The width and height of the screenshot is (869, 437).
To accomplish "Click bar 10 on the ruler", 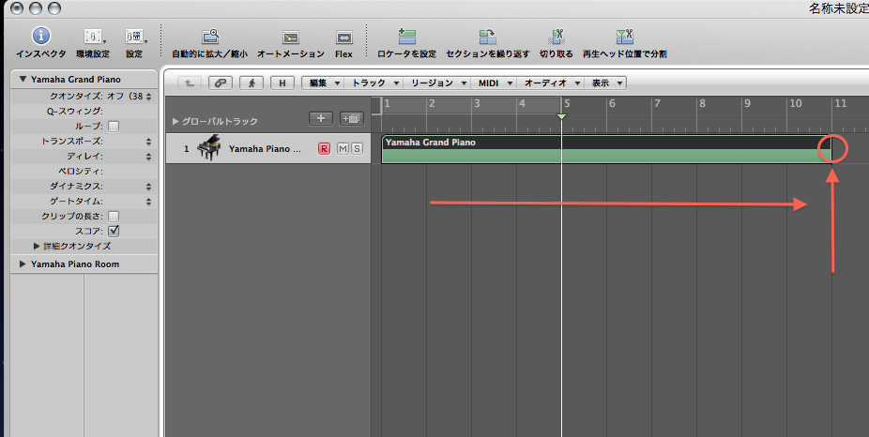I will click(x=795, y=103).
